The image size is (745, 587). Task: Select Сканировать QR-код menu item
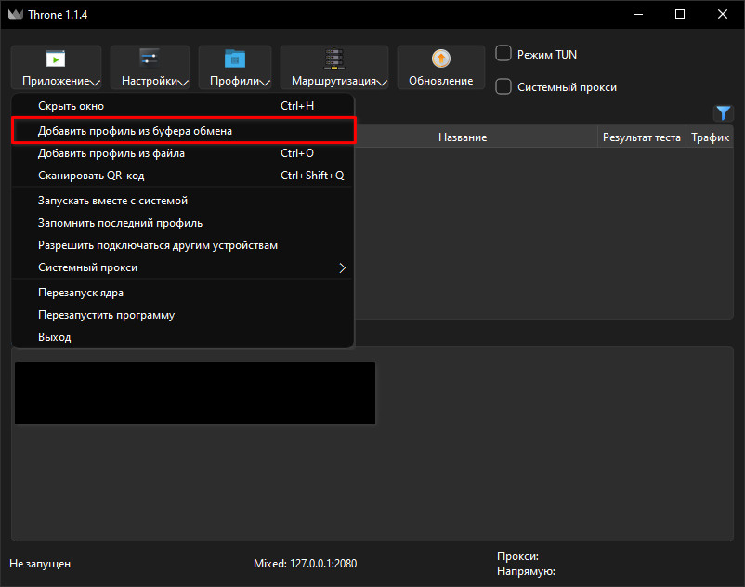click(x=182, y=176)
